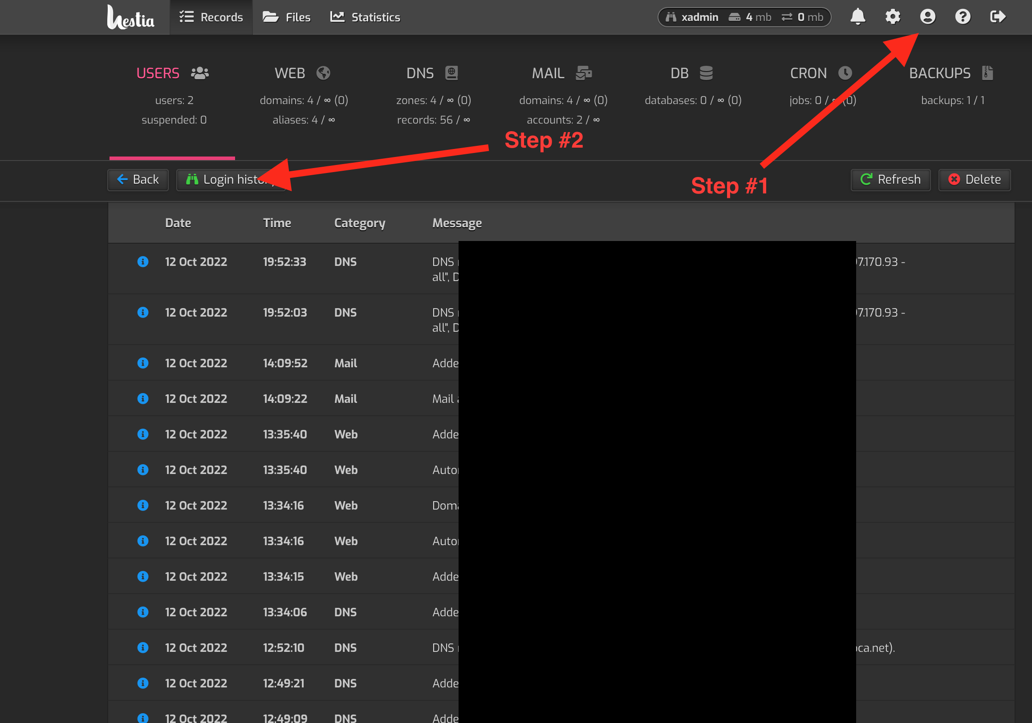Click the Delete button
Viewport: 1032px width, 723px height.
pyautogui.click(x=975, y=180)
